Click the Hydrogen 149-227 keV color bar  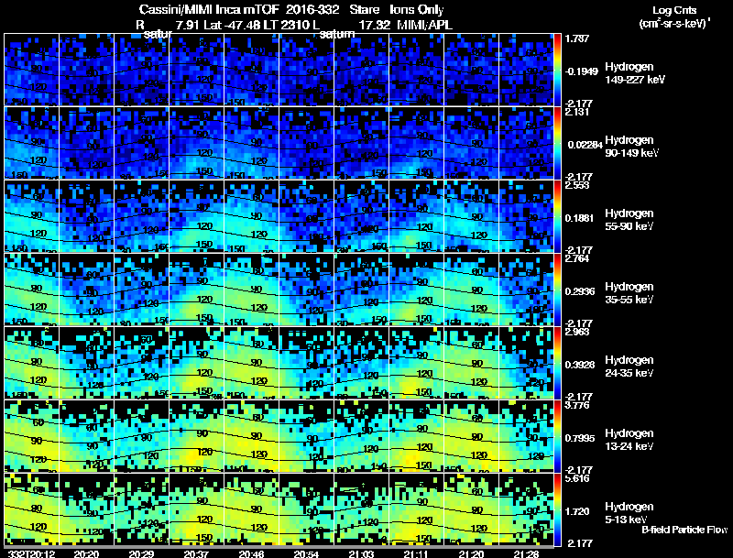557,70
